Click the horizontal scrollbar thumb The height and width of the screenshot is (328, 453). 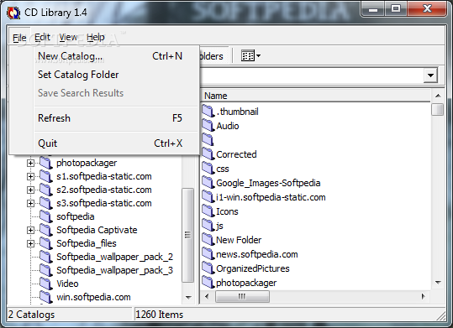[x=242, y=297]
